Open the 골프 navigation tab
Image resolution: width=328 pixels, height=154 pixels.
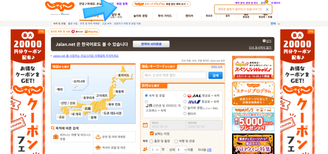click(x=228, y=16)
